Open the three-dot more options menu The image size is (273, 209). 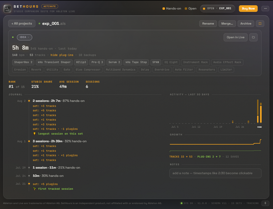265,8
